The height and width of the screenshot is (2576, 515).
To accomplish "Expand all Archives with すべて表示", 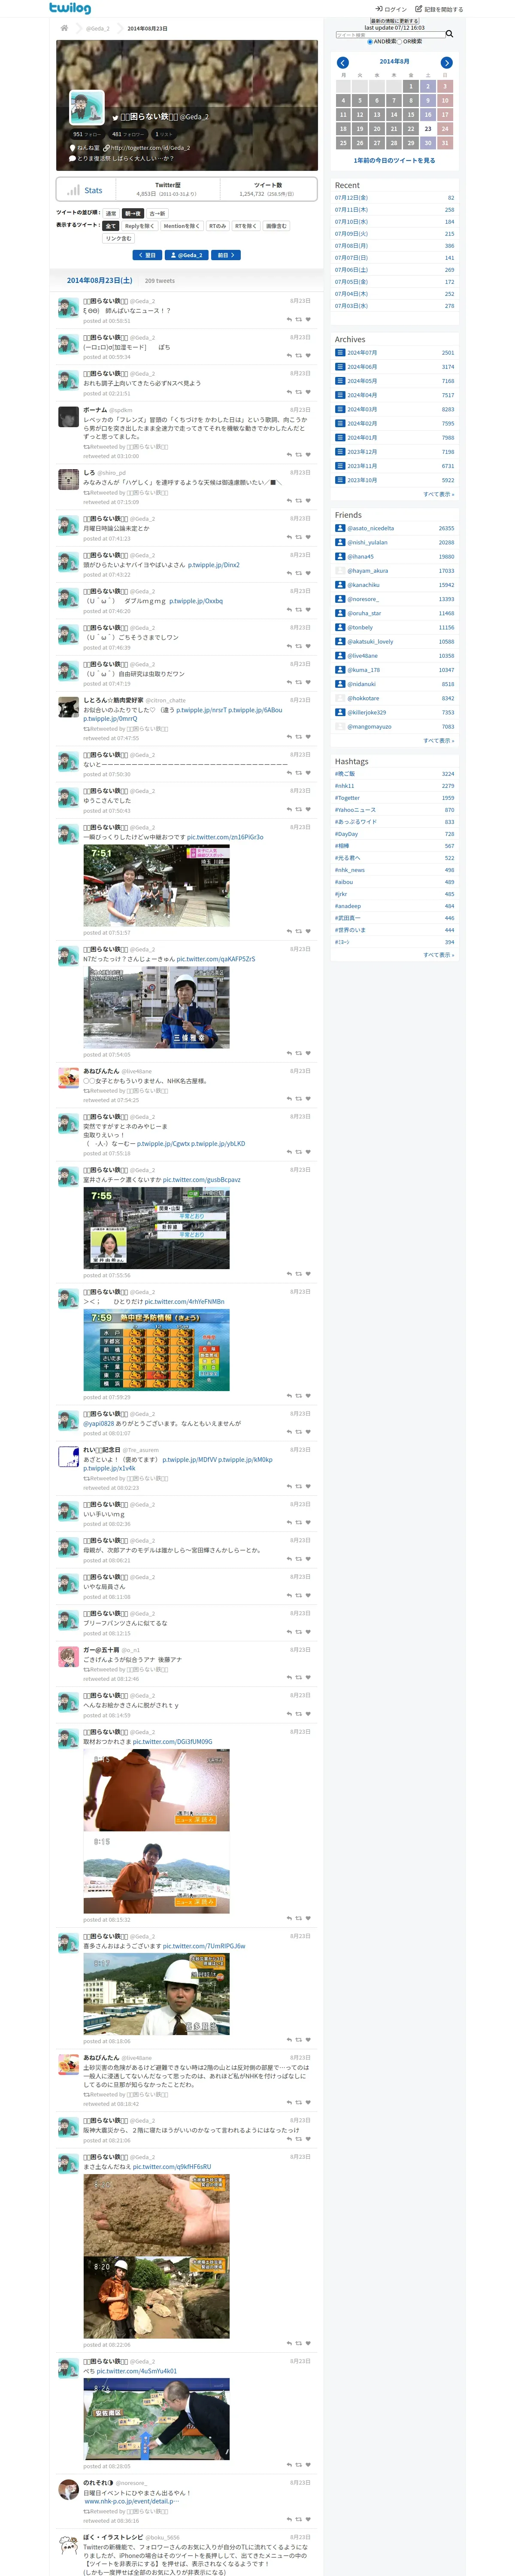I will 438,494.
